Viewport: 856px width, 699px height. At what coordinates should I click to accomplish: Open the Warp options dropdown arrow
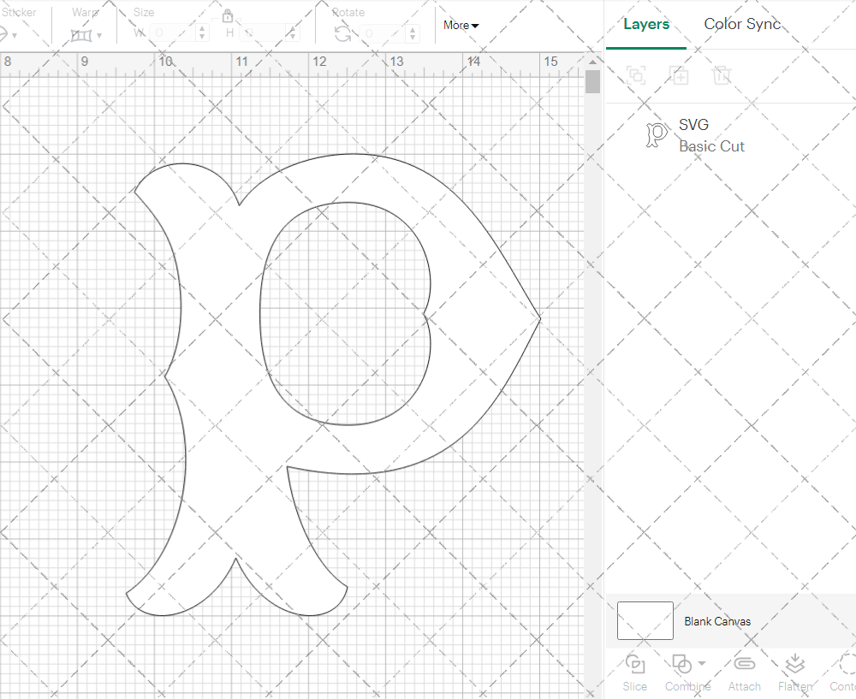(98, 36)
